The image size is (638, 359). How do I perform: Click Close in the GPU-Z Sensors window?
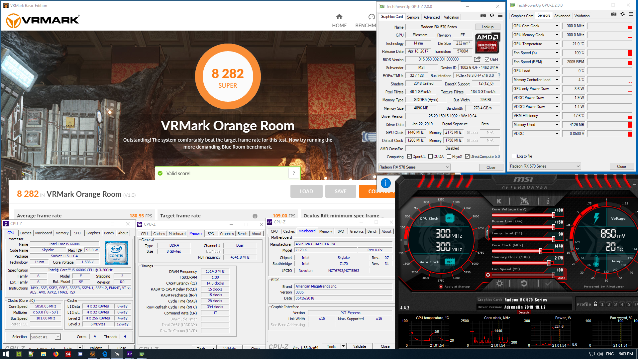[621, 167]
